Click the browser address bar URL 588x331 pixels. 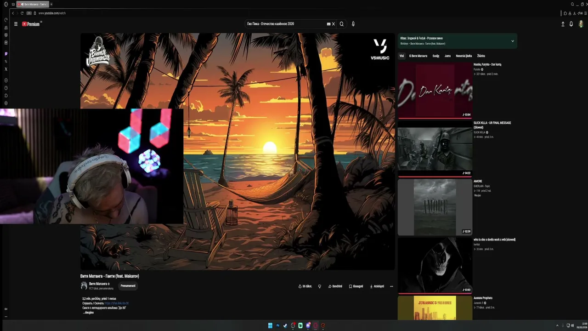[x=52, y=13]
